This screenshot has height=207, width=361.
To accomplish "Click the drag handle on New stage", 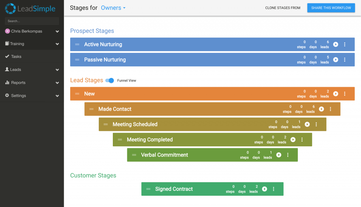I will (77, 94).
